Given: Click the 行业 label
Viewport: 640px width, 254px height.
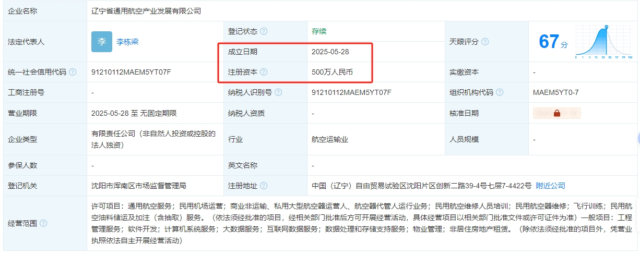Looking at the screenshot, I should [235, 139].
